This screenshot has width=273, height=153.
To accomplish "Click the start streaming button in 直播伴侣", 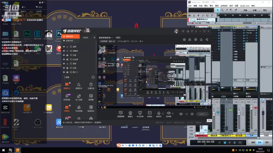I will (x=202, y=114).
